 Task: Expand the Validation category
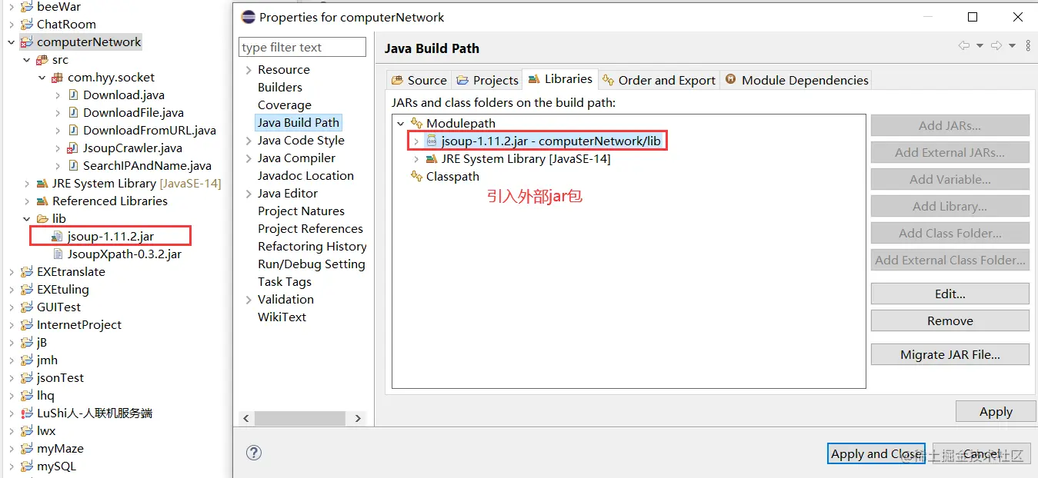point(248,300)
